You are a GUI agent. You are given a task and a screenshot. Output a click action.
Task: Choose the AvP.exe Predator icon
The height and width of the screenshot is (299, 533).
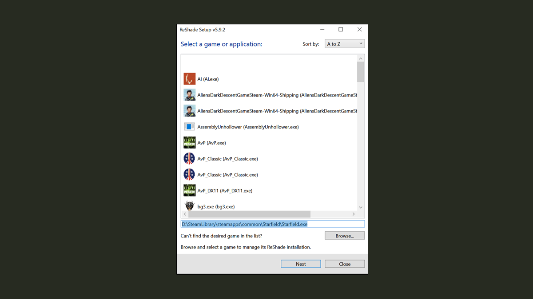(x=190, y=143)
